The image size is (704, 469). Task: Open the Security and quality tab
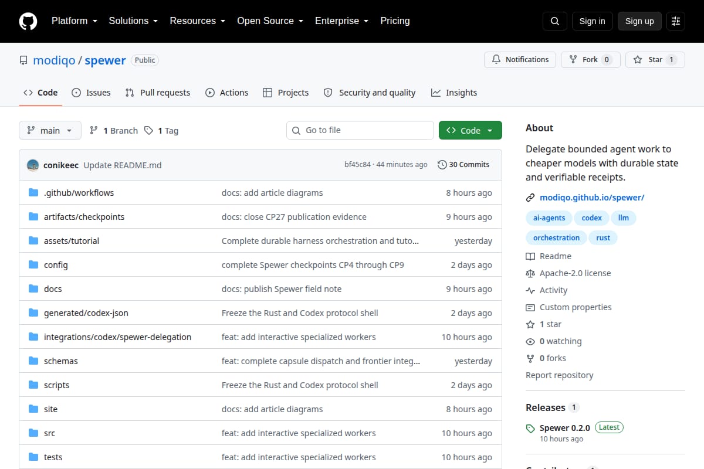[370, 93]
